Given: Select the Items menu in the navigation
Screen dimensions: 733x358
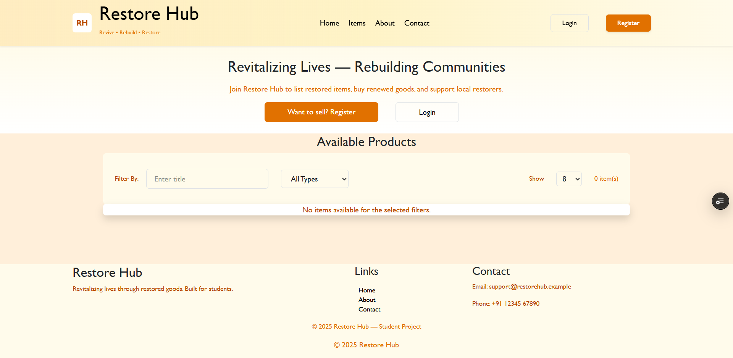Looking at the screenshot, I should [357, 23].
